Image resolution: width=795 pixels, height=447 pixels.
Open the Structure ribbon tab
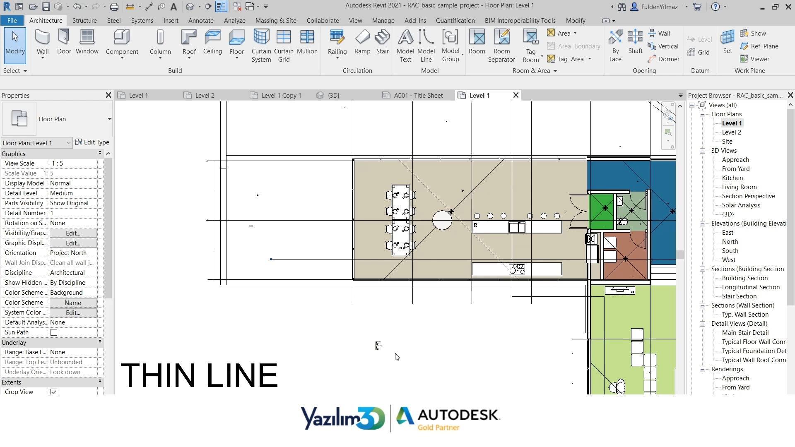coord(84,20)
